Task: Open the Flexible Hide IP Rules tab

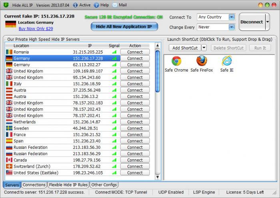Action: coord(68,185)
